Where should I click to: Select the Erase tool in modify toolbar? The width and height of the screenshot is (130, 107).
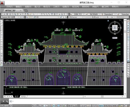128,21
